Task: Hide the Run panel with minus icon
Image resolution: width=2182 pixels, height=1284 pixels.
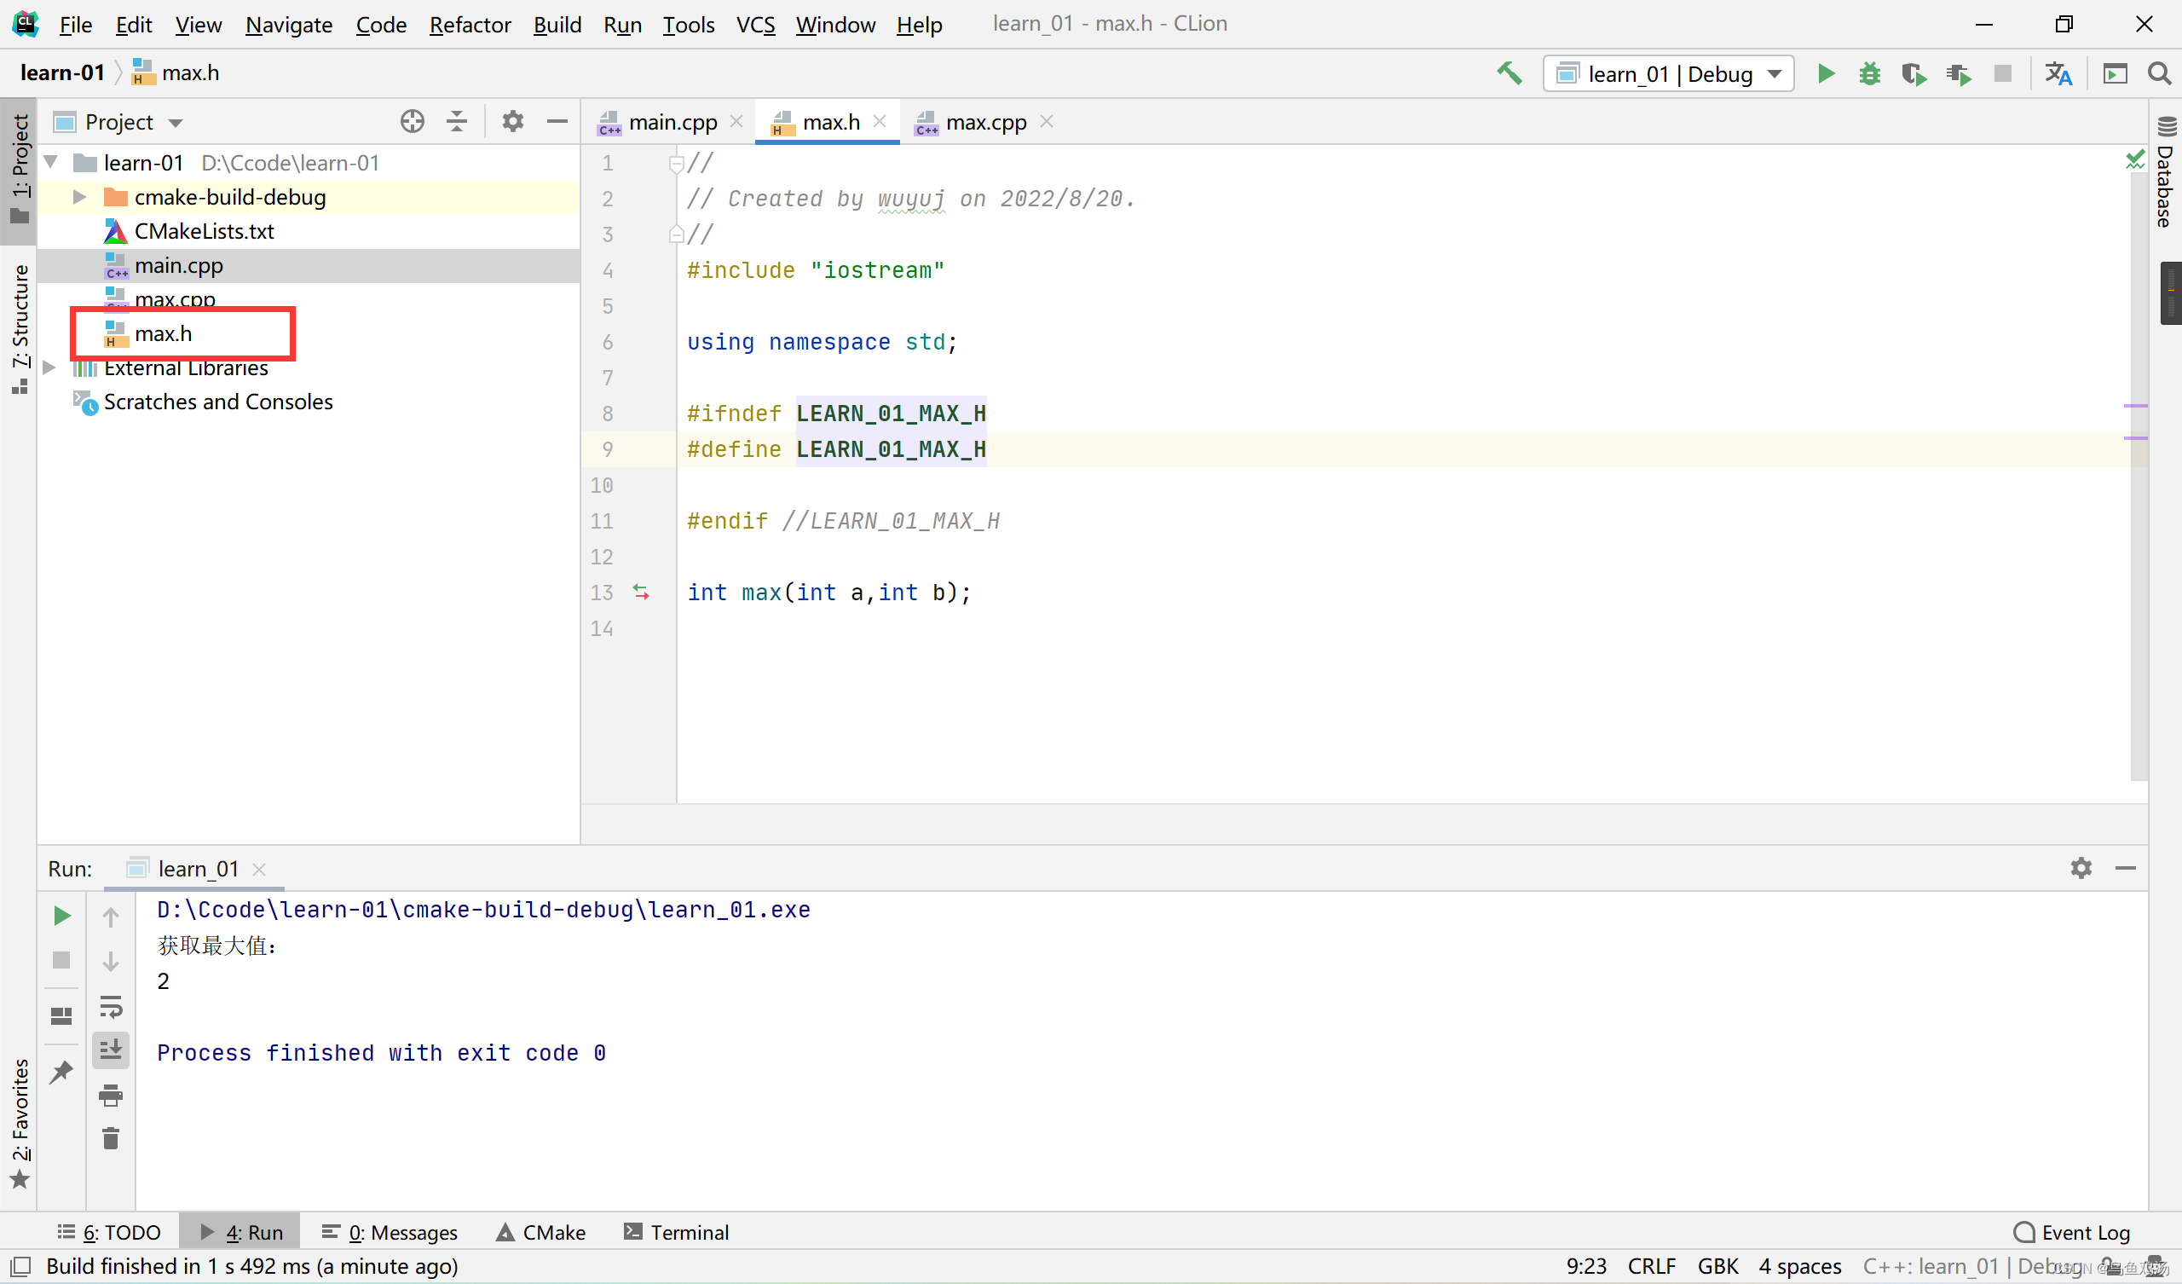Action: [2125, 867]
